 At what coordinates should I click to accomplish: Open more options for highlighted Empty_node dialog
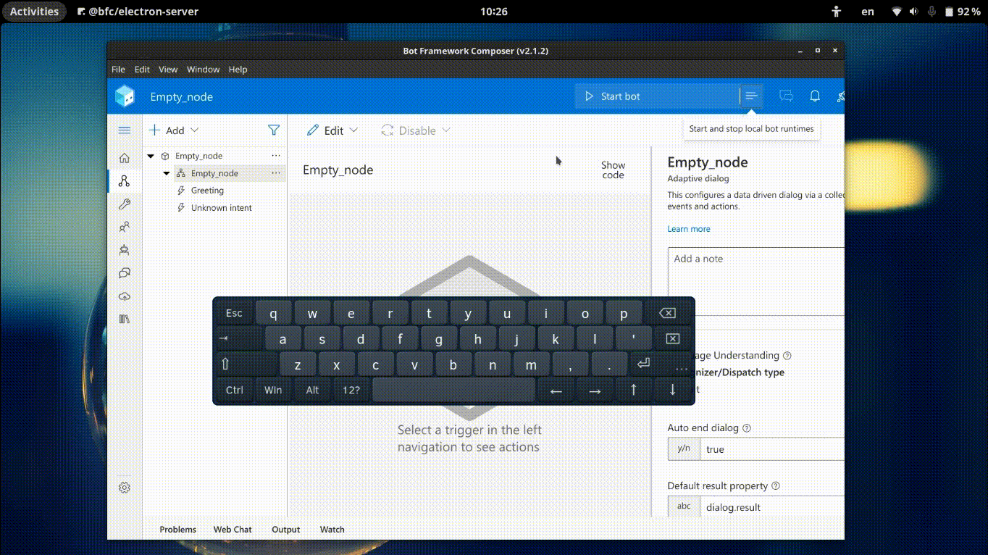[276, 173]
